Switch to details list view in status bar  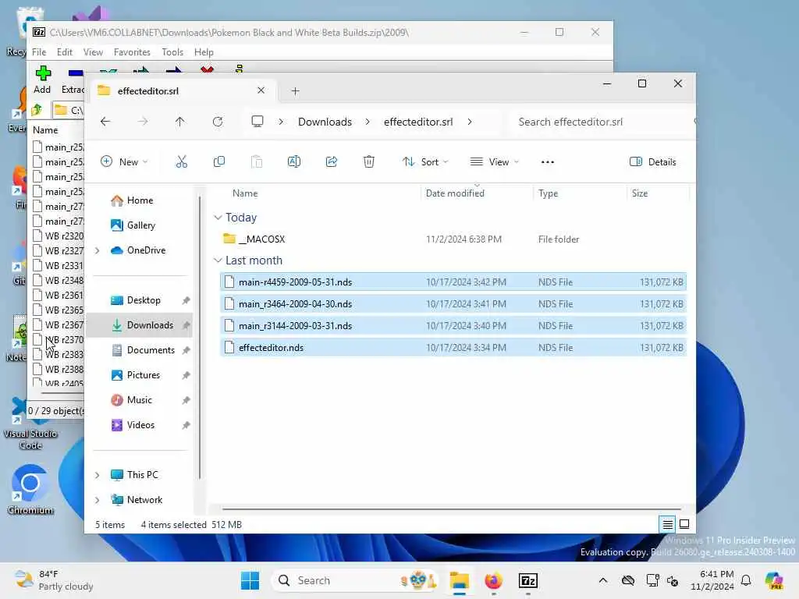(667, 523)
